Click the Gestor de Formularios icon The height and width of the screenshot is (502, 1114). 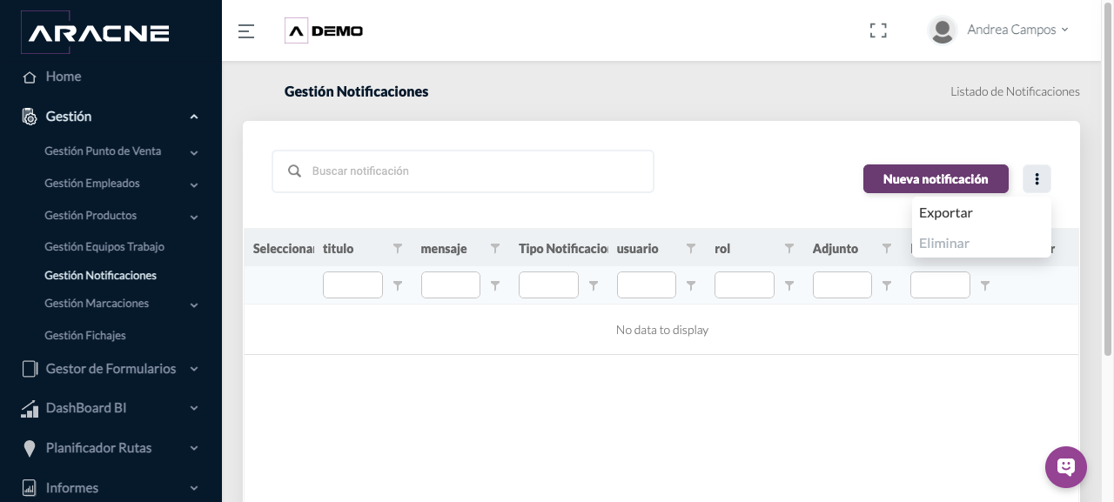click(30, 369)
